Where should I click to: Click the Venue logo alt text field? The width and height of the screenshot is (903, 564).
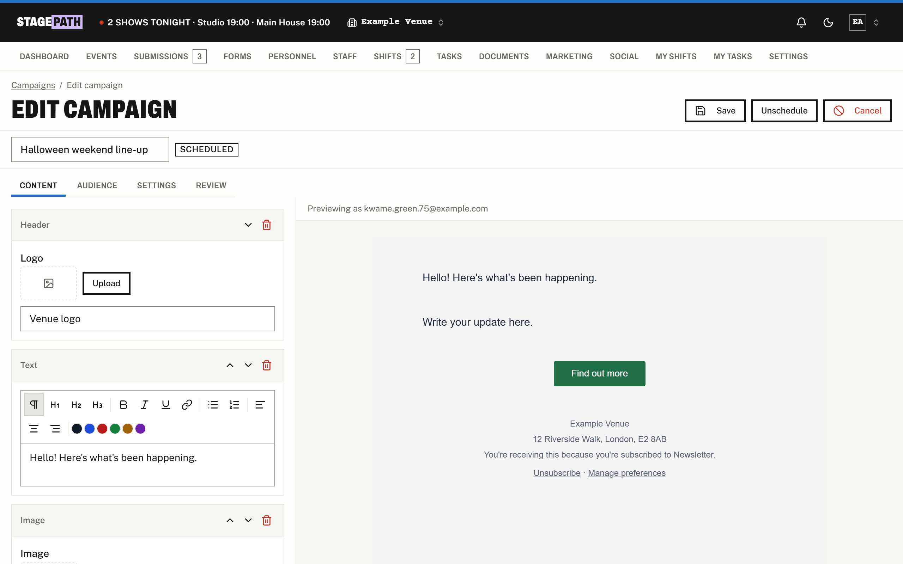[x=148, y=319]
